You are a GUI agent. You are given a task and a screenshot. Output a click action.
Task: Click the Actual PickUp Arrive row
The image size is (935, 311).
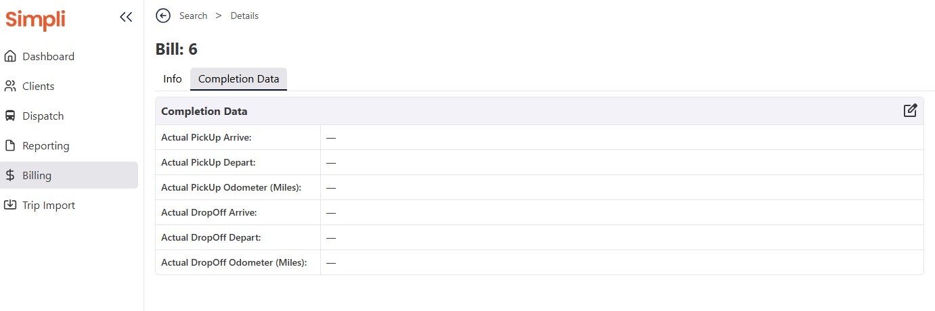pos(206,138)
